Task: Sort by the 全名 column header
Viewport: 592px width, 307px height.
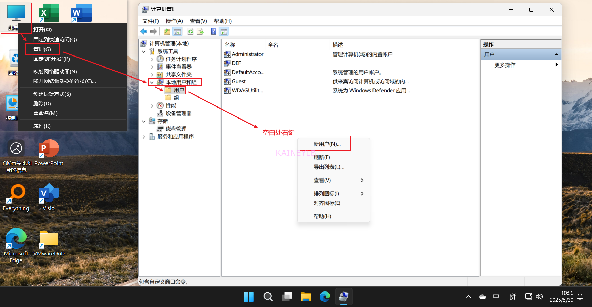Action: [x=297, y=45]
